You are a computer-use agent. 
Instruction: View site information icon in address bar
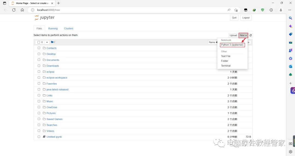pos(33,10)
